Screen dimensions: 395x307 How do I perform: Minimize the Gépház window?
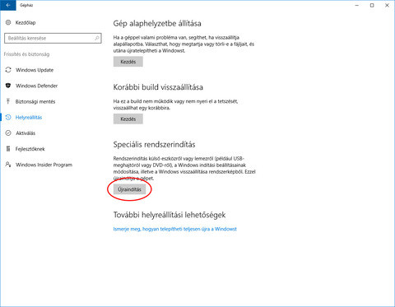pos(357,5)
